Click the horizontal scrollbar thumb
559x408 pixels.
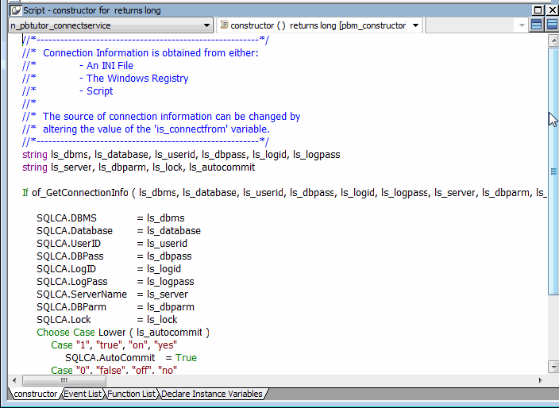(x=64, y=381)
